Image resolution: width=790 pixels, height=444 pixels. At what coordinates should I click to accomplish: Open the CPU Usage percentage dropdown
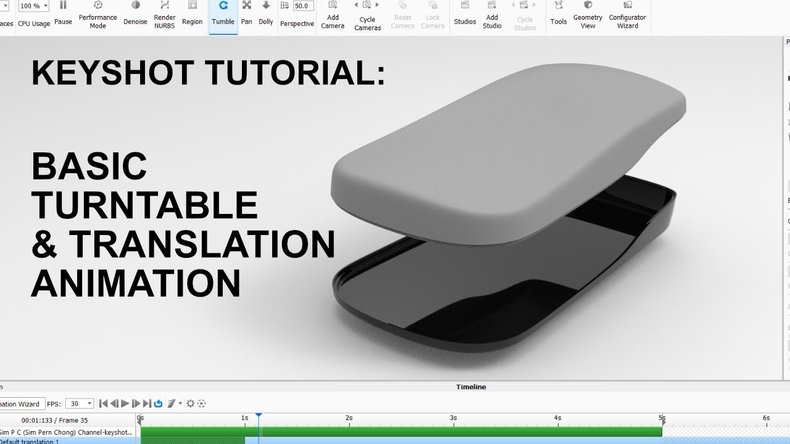tap(34, 6)
